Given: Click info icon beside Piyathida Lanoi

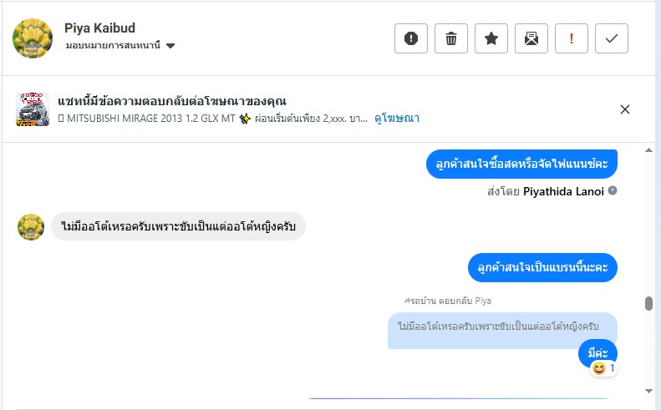Looking at the screenshot, I should 613,191.
